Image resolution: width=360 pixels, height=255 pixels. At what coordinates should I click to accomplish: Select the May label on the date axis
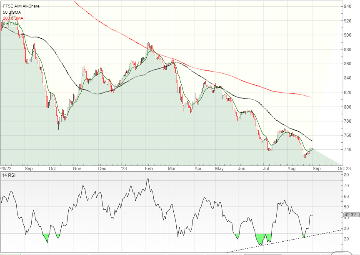pyautogui.click(x=220, y=169)
